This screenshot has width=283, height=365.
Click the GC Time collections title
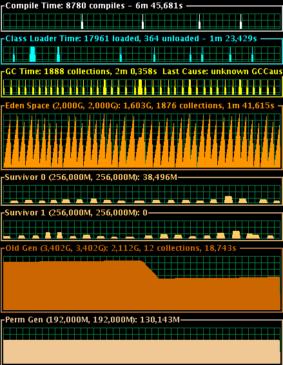tap(81, 71)
